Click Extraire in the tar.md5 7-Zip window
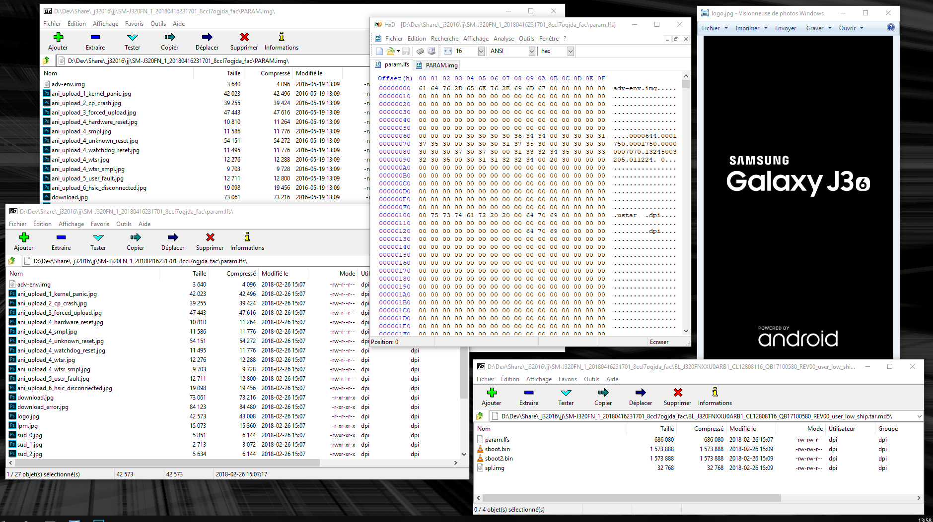Image resolution: width=933 pixels, height=522 pixels. (x=529, y=397)
